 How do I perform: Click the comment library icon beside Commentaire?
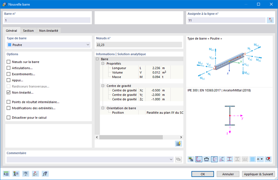click(179, 159)
